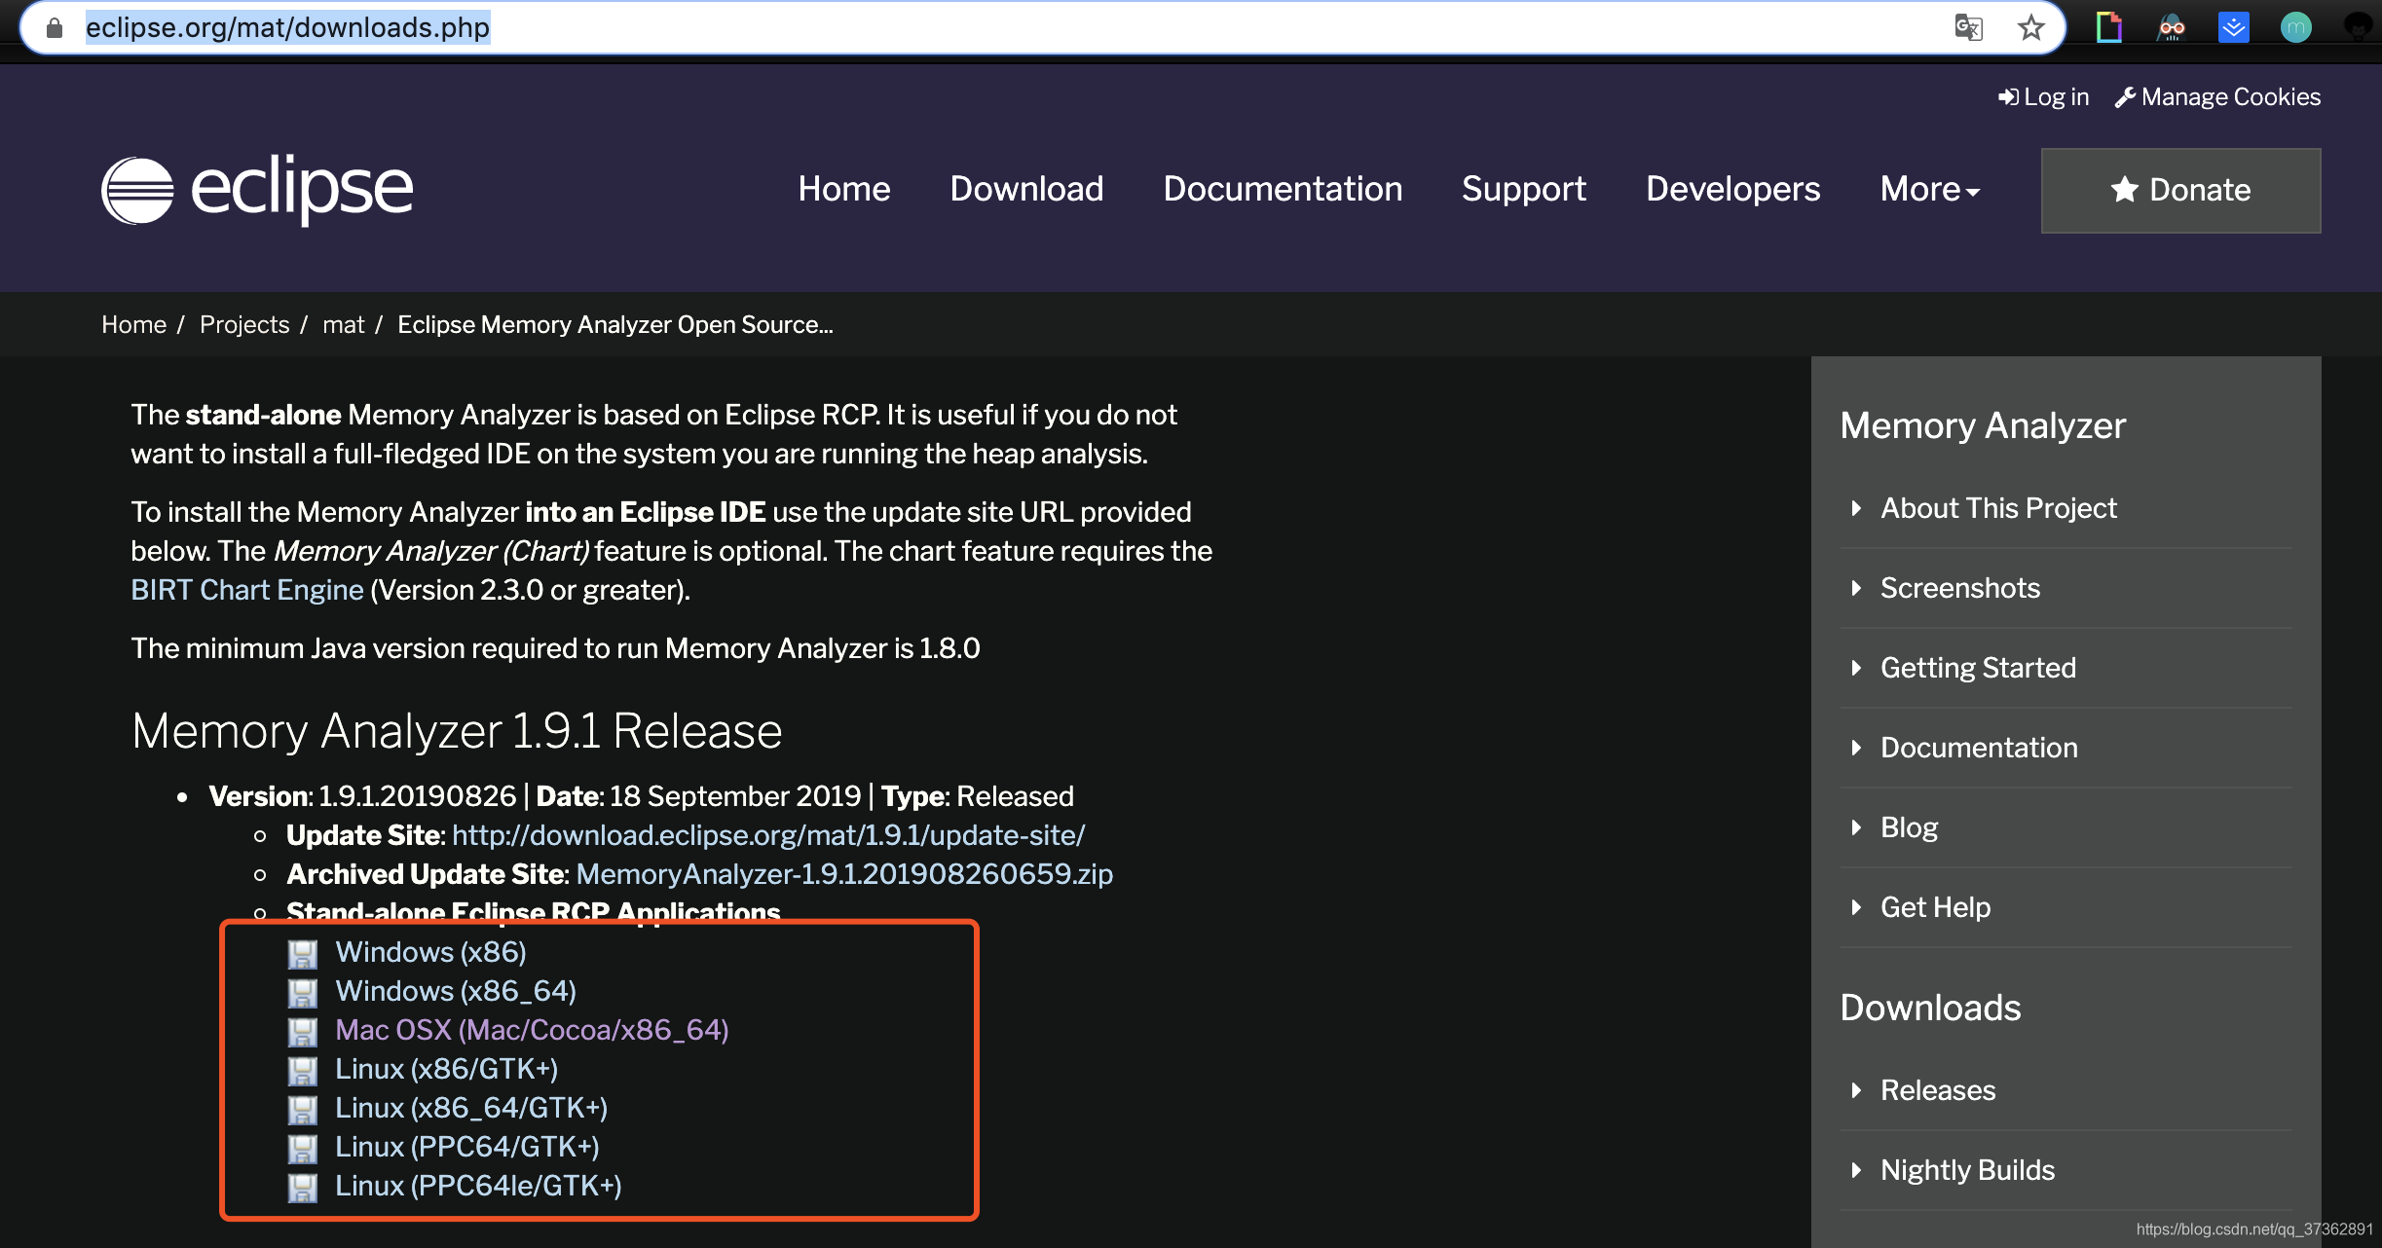This screenshot has width=2382, height=1248.
Task: Click floppy icon beside Windows (x86_64)
Action: (303, 993)
